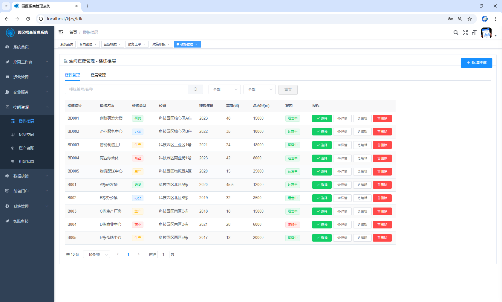Click the user avatar in header
Image resolution: width=502 pixels, height=302 pixels.
[486, 33]
